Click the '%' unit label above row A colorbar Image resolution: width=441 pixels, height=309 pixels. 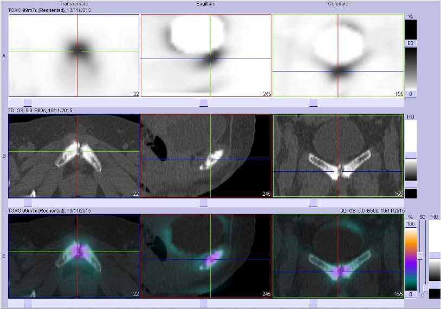(x=411, y=17)
